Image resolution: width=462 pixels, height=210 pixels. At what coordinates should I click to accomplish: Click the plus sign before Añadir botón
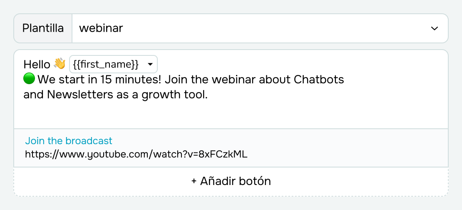(194, 181)
